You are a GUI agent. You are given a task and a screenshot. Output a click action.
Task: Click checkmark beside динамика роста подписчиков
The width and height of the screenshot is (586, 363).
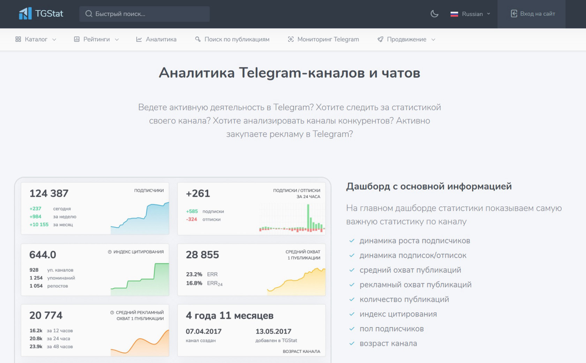(x=352, y=241)
